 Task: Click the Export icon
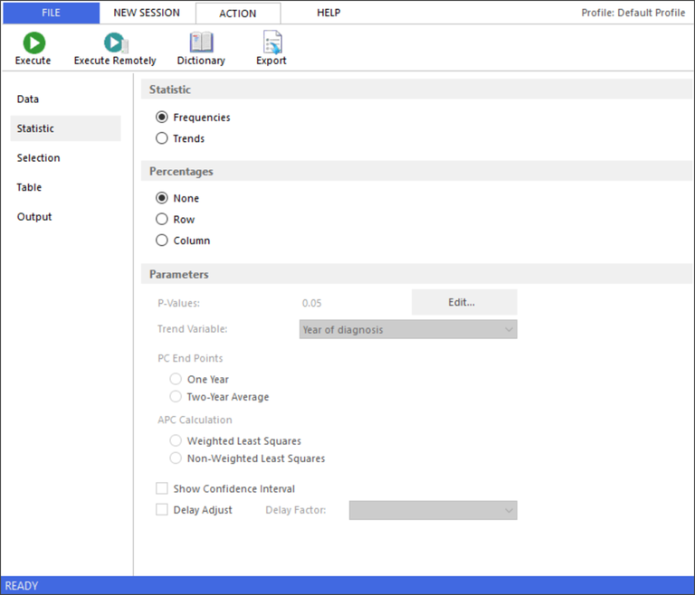click(271, 42)
